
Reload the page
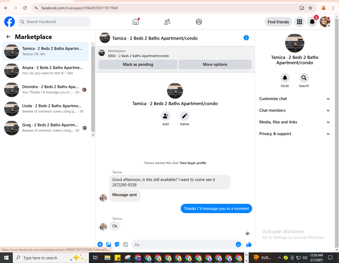click(25, 8)
